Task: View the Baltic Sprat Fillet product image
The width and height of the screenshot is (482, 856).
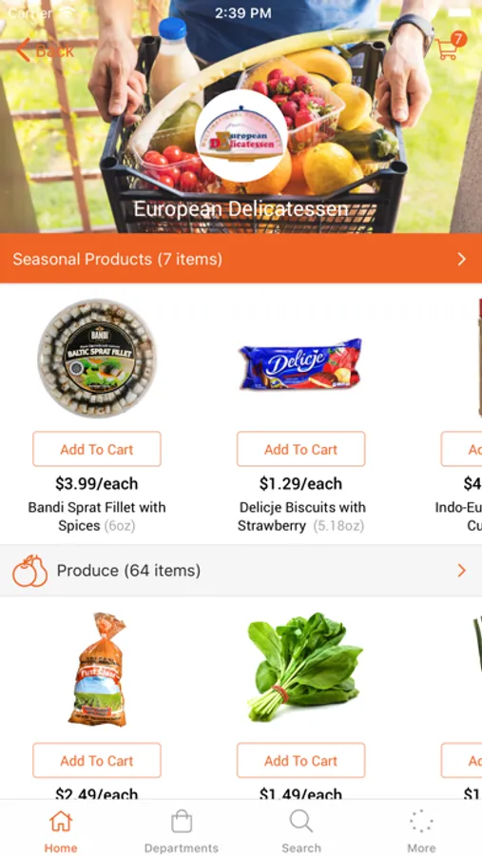Action: [97, 359]
